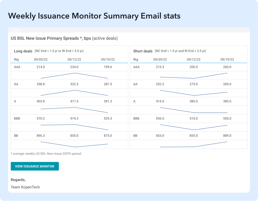The image size is (258, 201).
Task: Click the Long deals AA trend line
Action: pos(74,93)
